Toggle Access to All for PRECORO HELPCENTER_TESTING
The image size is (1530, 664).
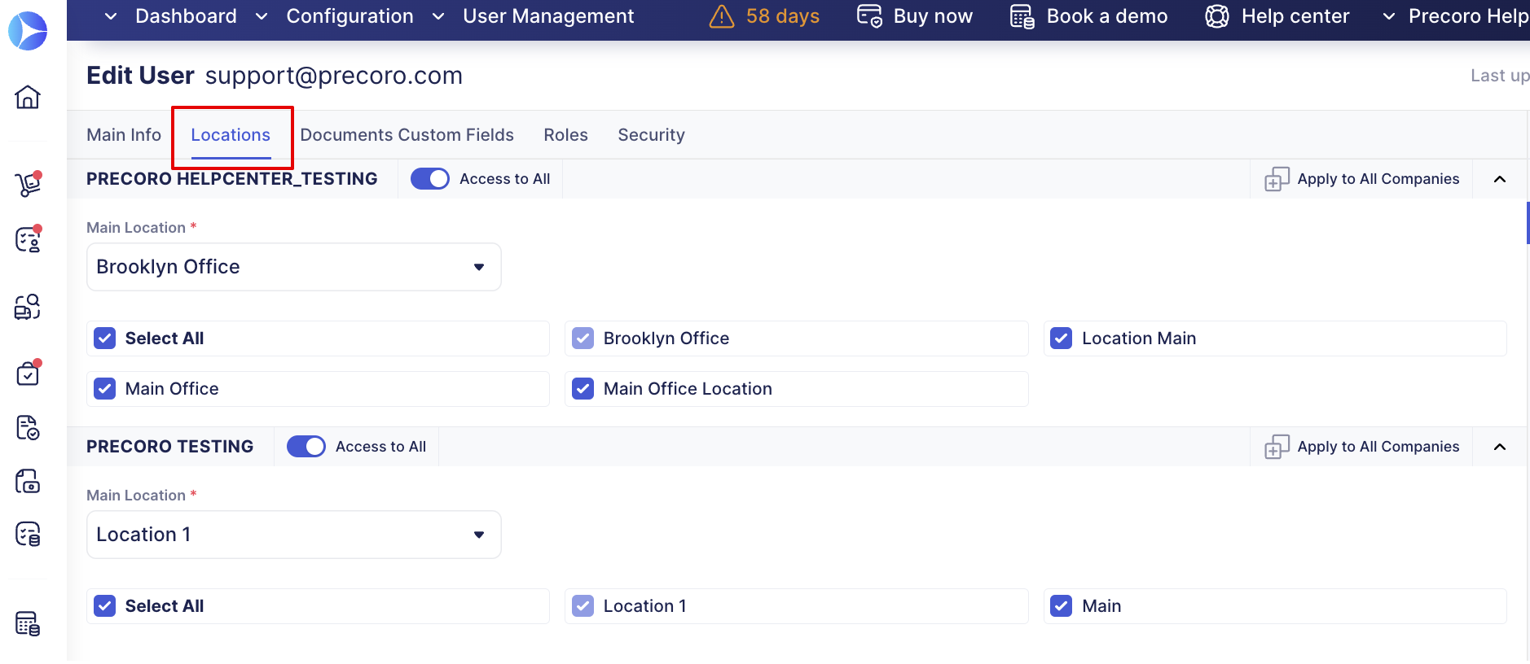click(x=429, y=179)
